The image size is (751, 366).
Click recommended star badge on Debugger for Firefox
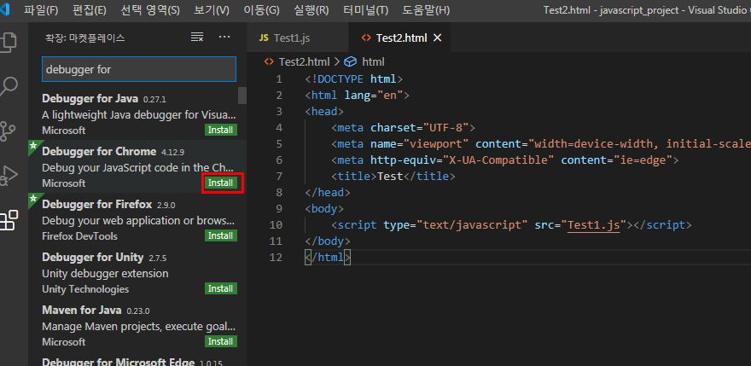(33, 198)
